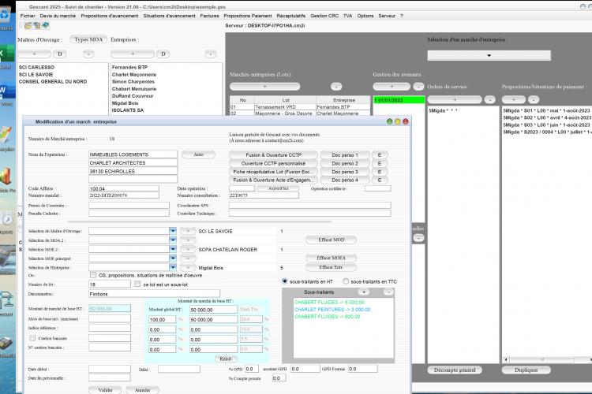Open Devis du marché menu
This screenshot has height=394, width=592.
click(x=58, y=16)
